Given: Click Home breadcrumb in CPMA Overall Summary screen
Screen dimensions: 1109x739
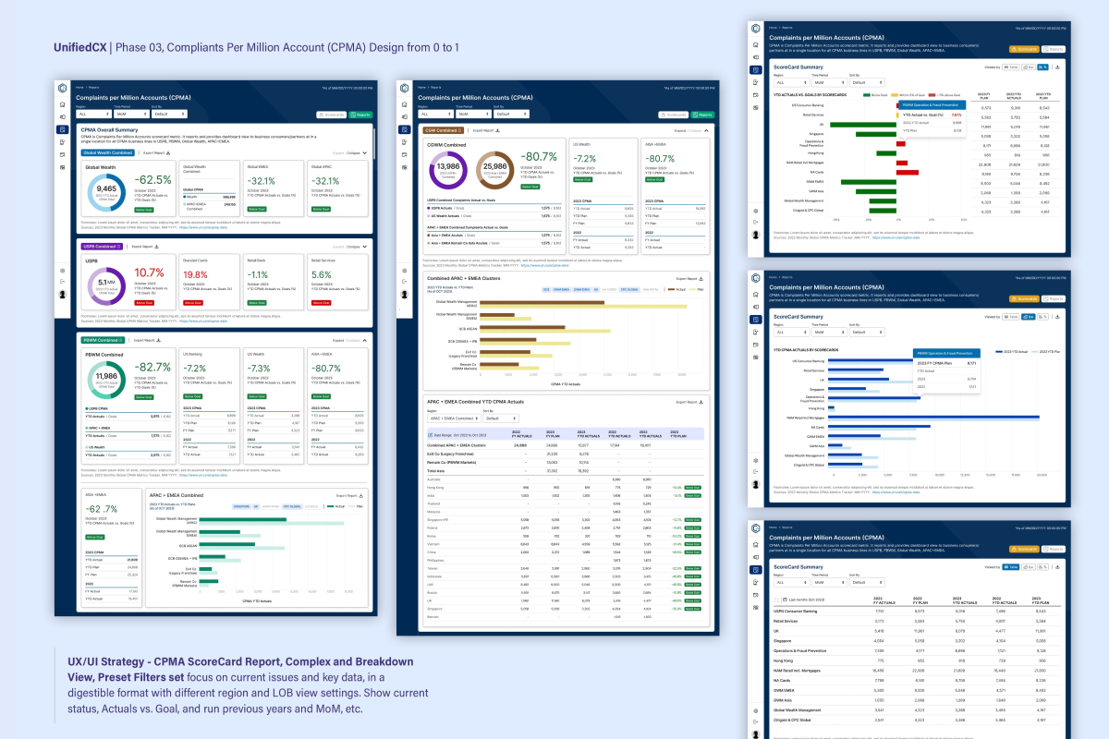Looking at the screenshot, I should pos(79,87).
